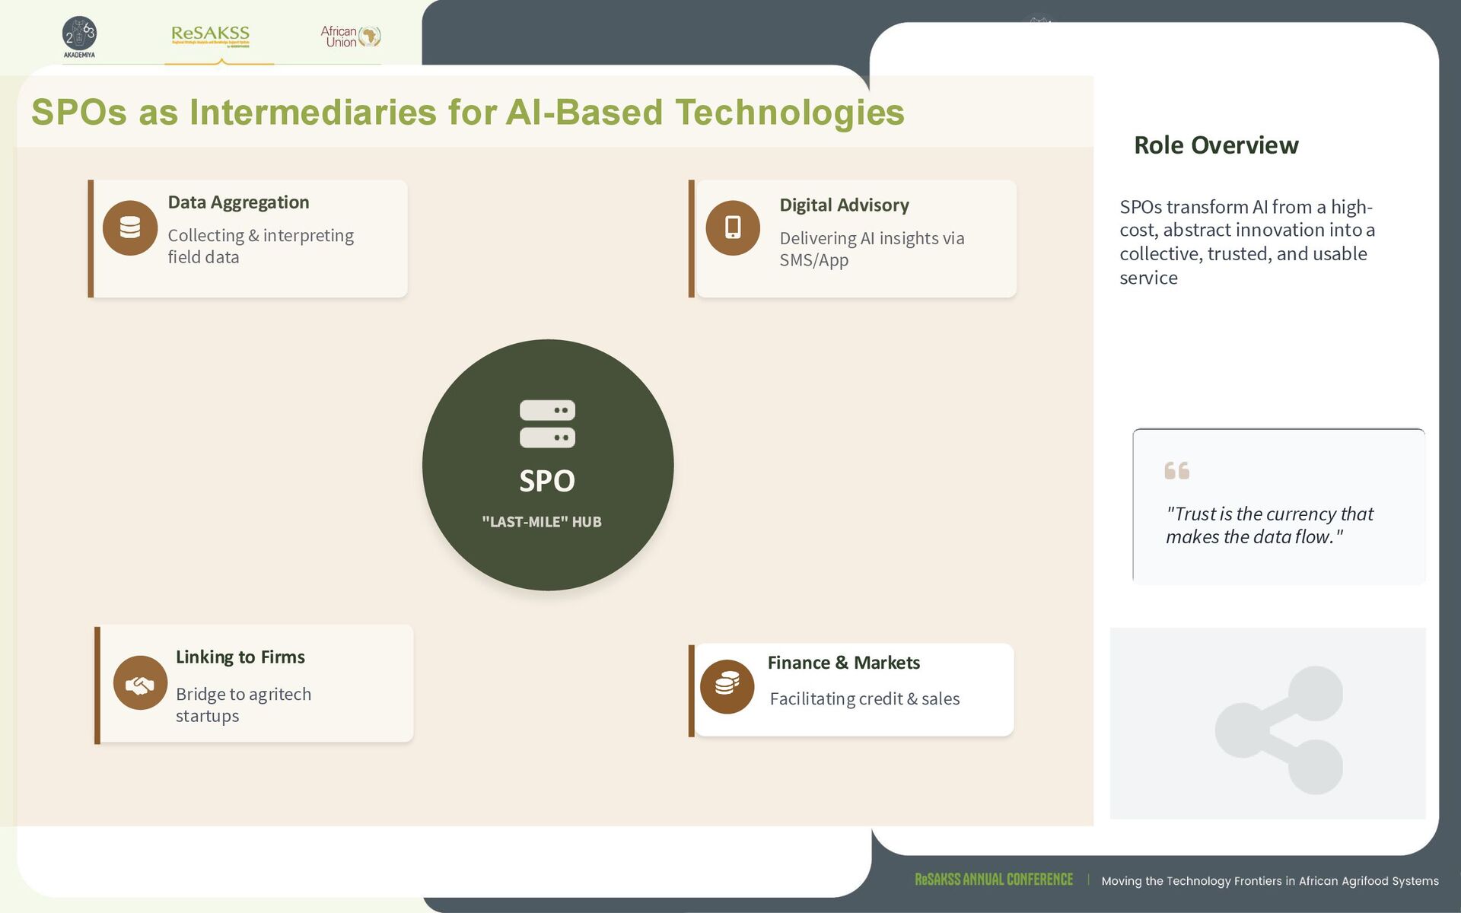Click the ReSAKSS logo
This screenshot has width=1461, height=913.
click(211, 35)
